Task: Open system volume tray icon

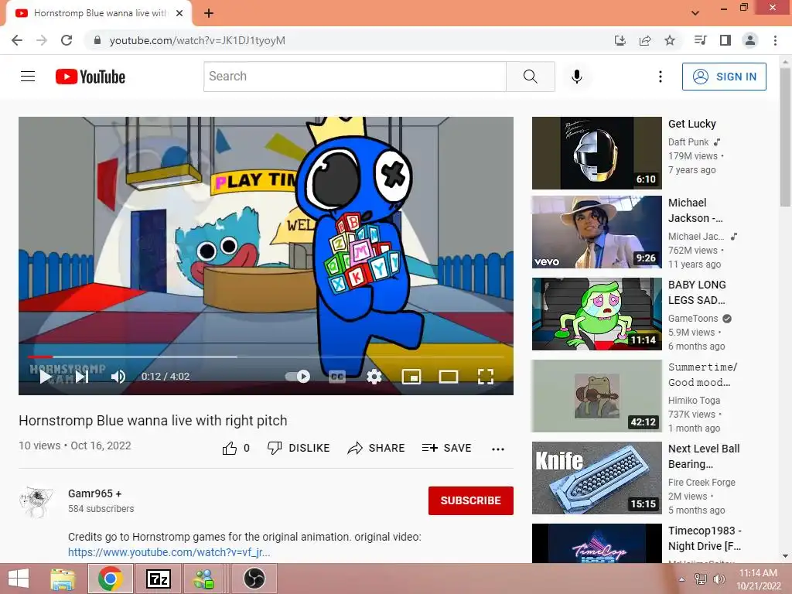Action: (x=719, y=579)
